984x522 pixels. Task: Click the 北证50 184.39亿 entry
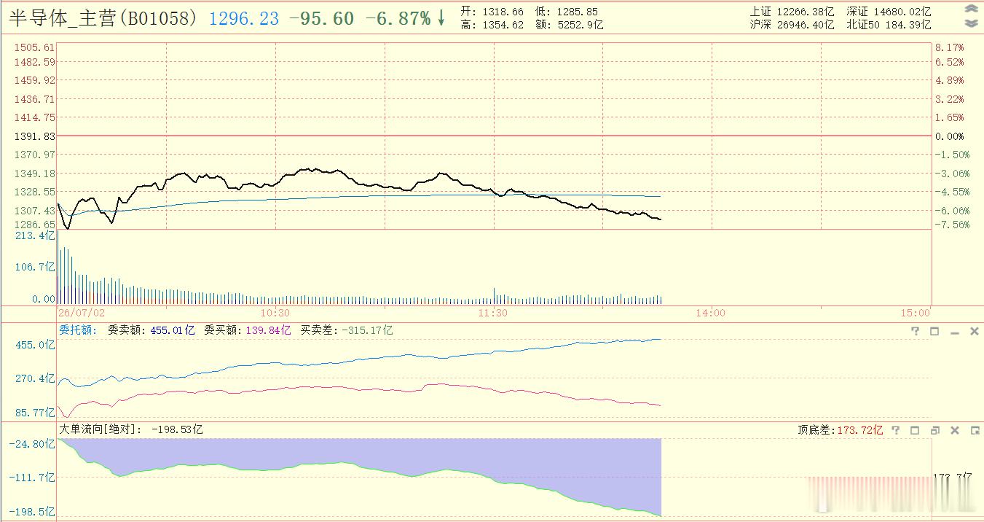click(x=889, y=25)
